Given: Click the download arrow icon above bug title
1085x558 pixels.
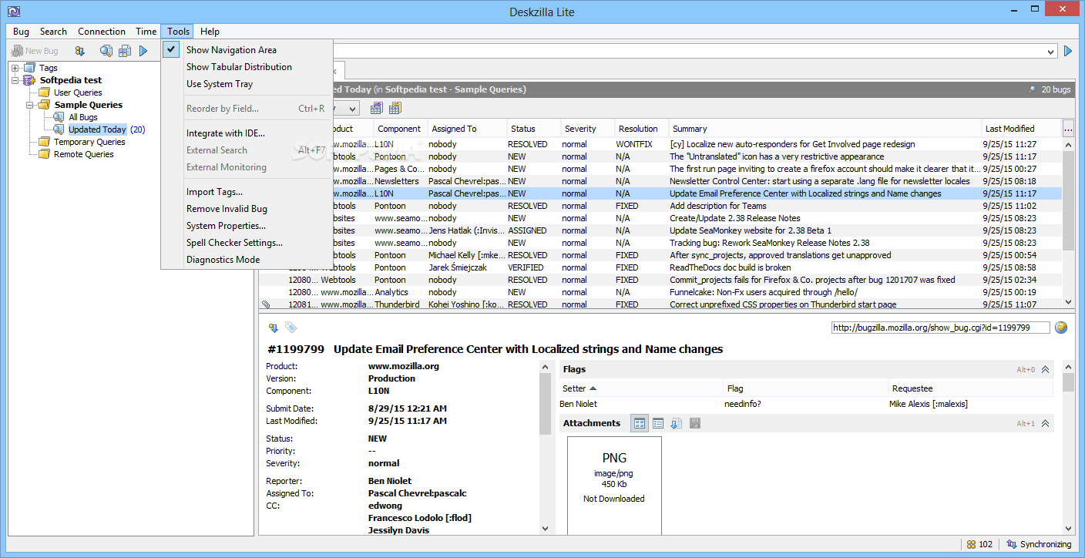Looking at the screenshot, I should [273, 328].
